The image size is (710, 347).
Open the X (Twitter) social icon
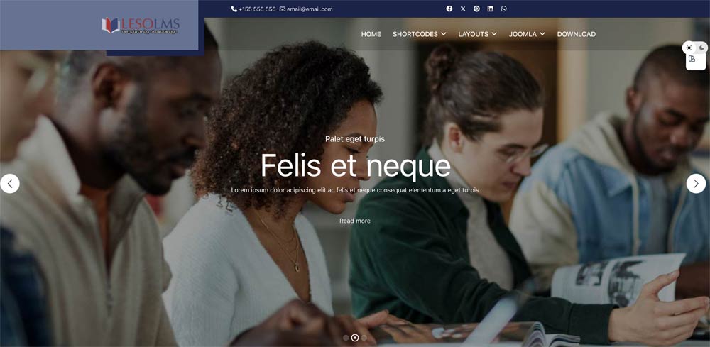coord(463,9)
